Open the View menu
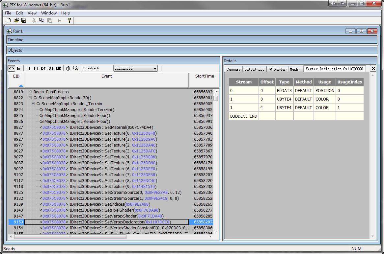Image resolution: width=384 pixels, height=254 pixels. tap(32, 13)
